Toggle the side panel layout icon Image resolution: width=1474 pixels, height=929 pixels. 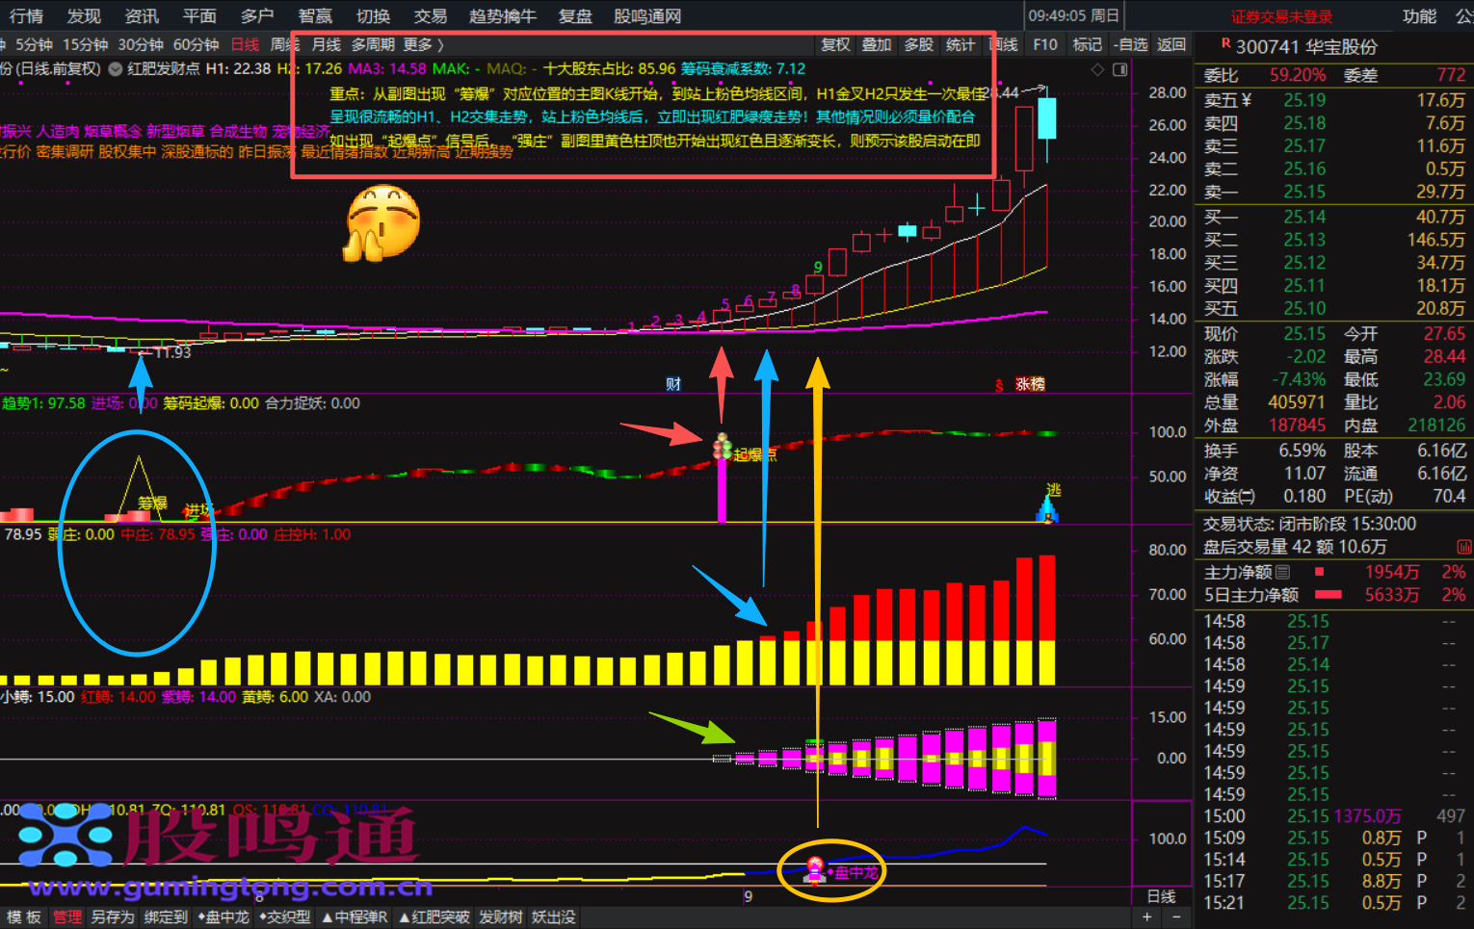coord(1119,69)
